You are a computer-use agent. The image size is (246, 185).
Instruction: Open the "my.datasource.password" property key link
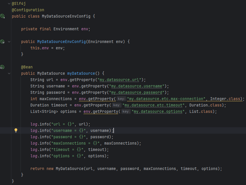[x=136, y=92]
